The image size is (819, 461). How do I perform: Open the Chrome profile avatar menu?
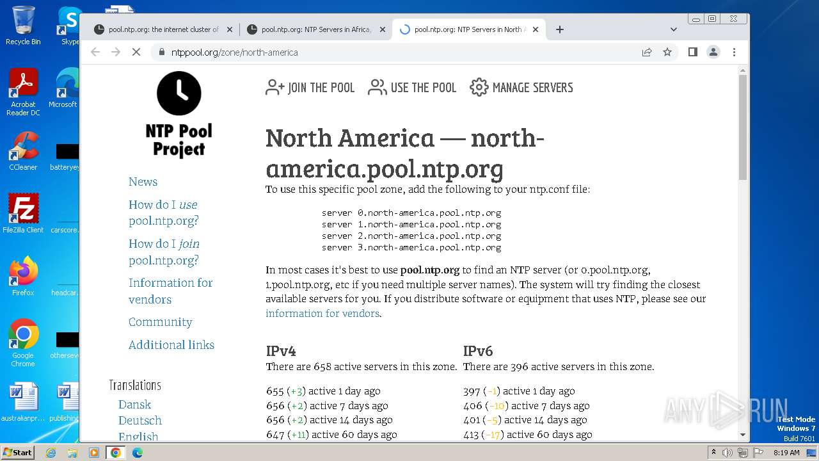click(x=713, y=52)
